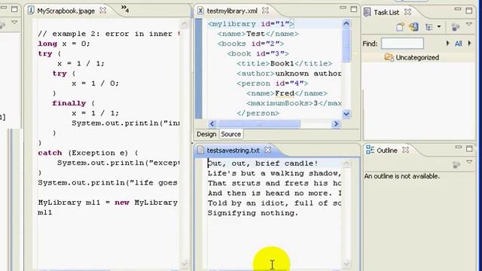Click the All working set link
Image resolution: width=482 pixels, height=271 pixels.
point(459,44)
